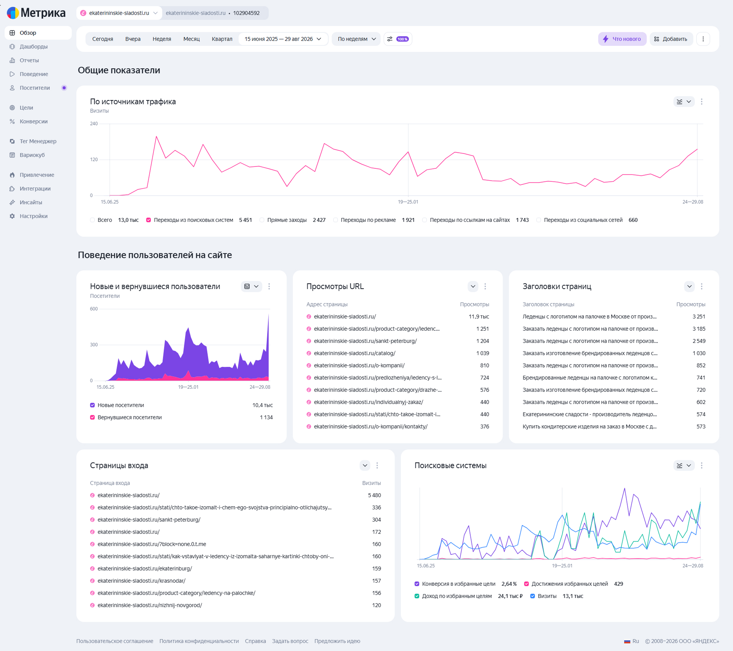Open the Пользовательское соглашение link
Image resolution: width=733 pixels, height=651 pixels.
click(115, 641)
